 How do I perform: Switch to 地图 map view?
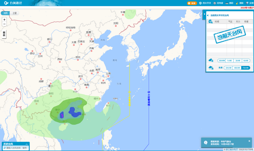(6, 13)
